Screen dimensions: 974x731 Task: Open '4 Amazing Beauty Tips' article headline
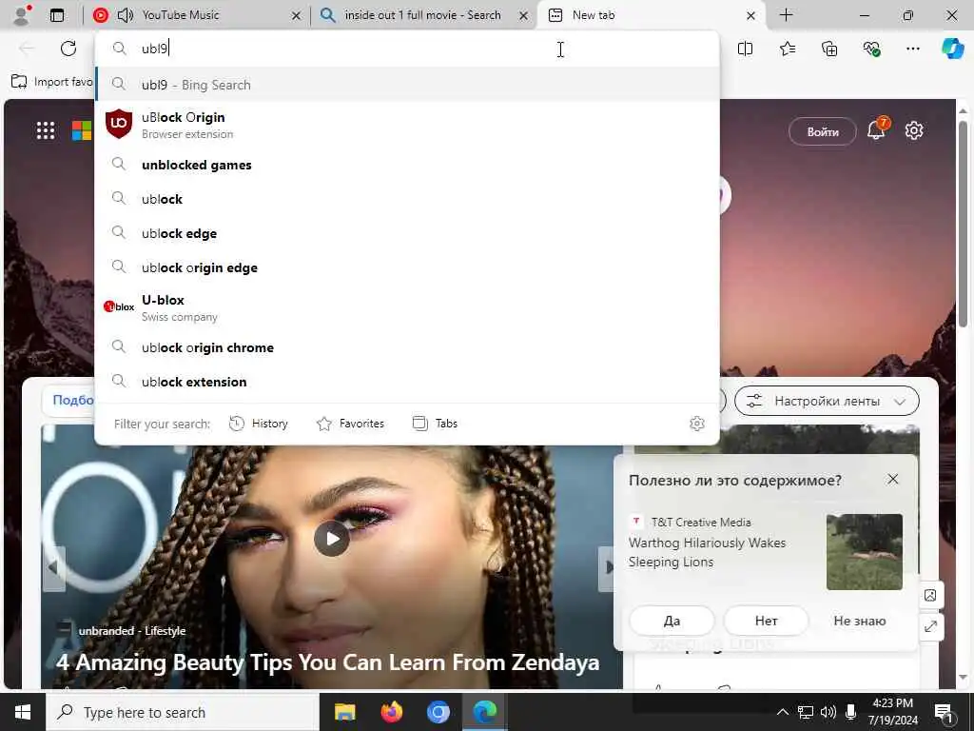point(327,662)
